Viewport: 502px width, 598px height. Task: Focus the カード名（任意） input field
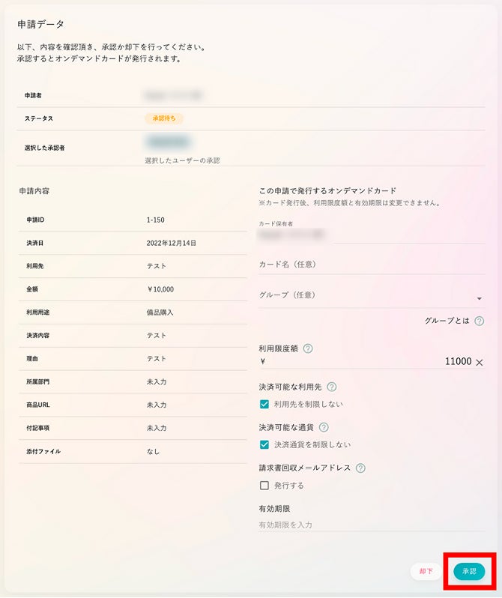pyautogui.click(x=372, y=265)
